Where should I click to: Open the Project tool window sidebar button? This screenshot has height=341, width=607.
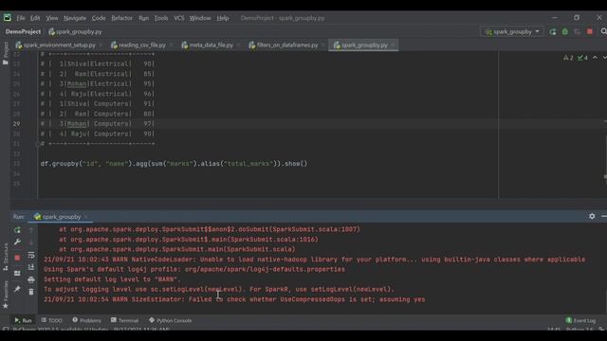point(6,53)
